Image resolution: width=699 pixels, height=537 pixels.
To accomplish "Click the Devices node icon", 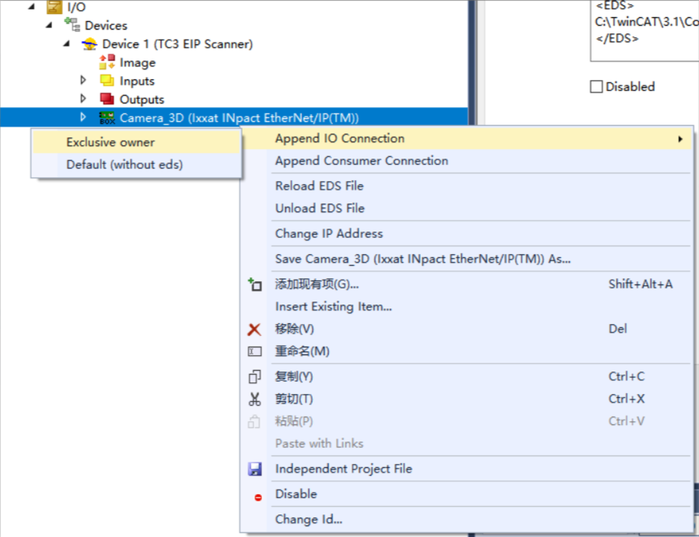I will coord(72,25).
